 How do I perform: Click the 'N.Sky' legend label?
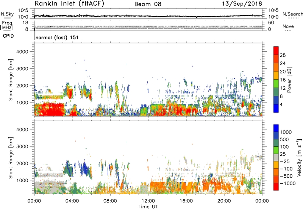7,14
